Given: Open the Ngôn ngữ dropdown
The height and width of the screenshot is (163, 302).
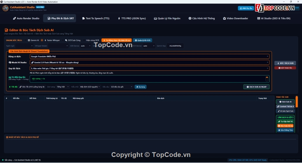Looking at the screenshot, I should tap(24, 46).
